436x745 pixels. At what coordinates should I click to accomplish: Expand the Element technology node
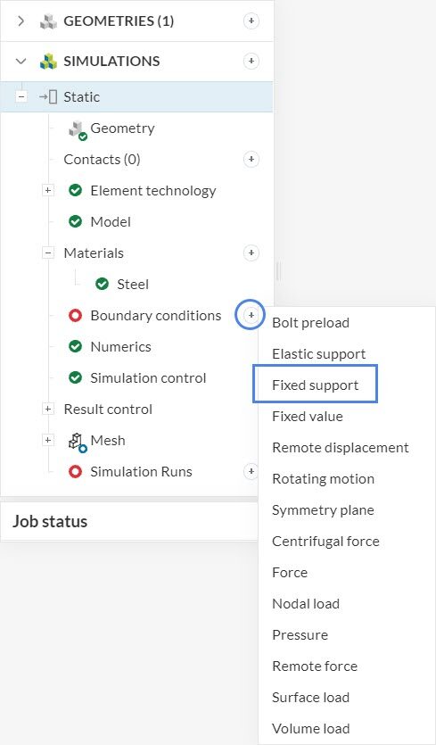(47, 190)
